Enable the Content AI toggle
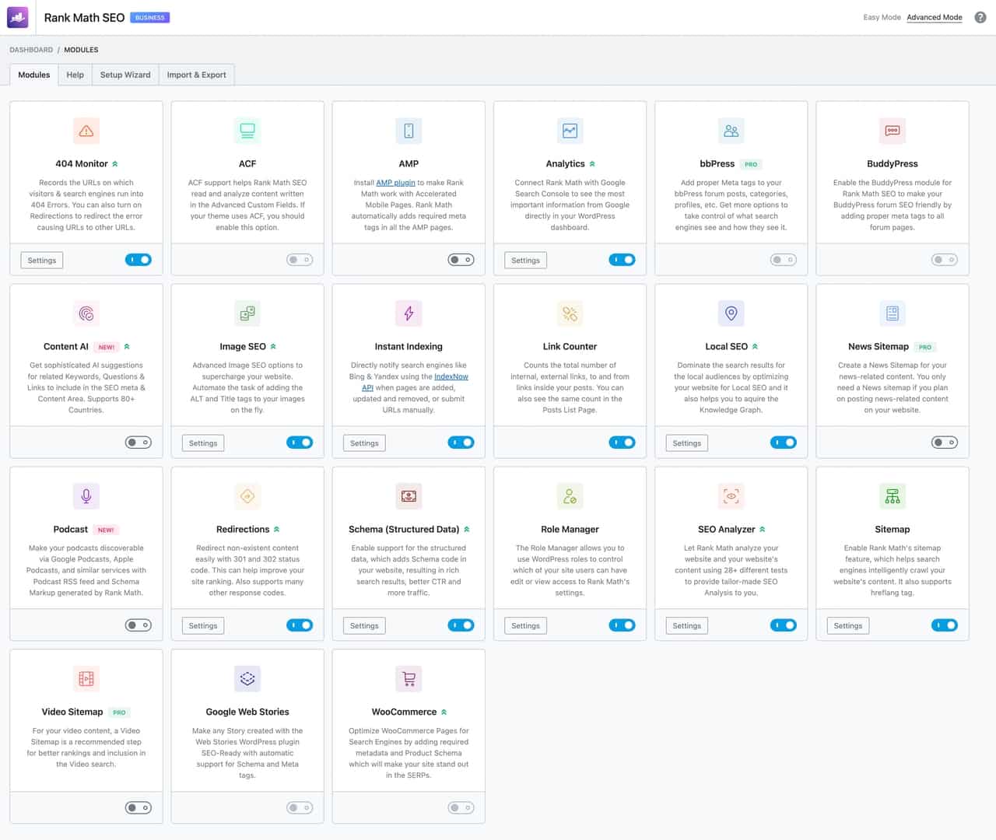Viewport: 996px width, 840px height. 139,443
